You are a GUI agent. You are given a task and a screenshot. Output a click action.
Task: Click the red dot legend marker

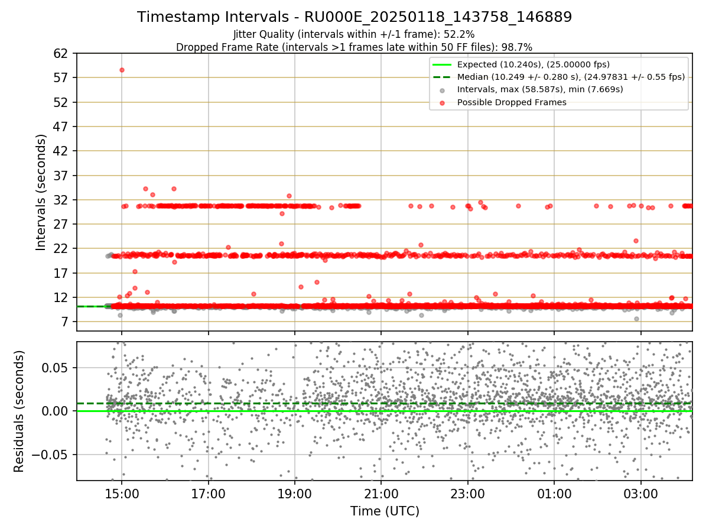pos(442,102)
